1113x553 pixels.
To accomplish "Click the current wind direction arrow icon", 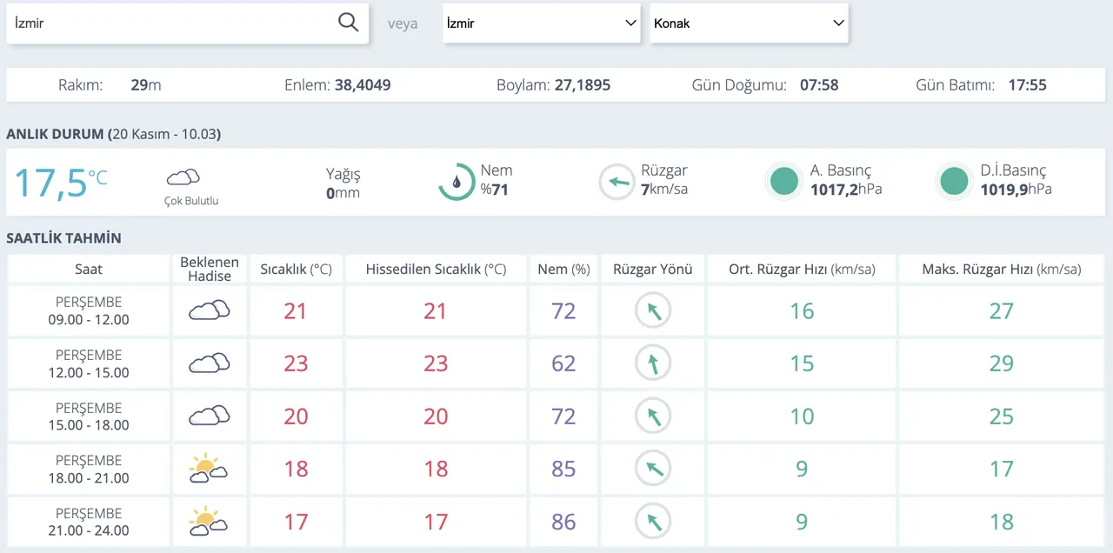I will coord(616,182).
